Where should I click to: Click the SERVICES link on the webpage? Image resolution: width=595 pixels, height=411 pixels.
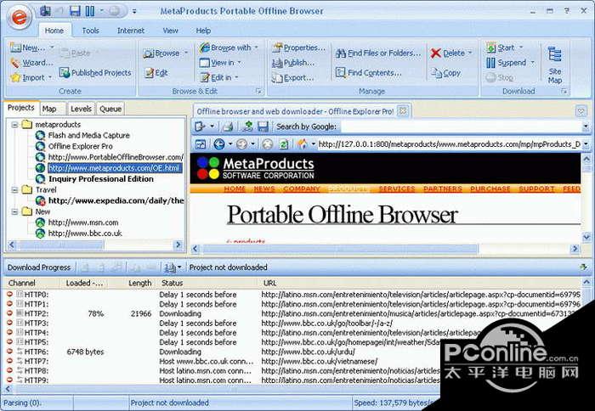click(397, 189)
